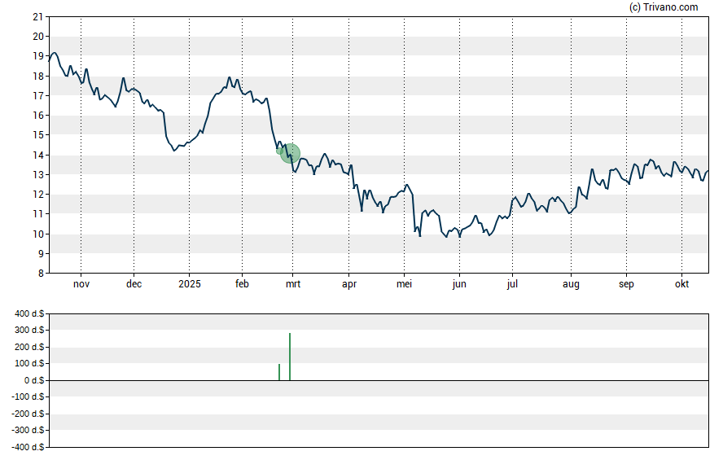This screenshot has height=460, width=723.
Task: Click the 'aug' label on time axis
Action: click(x=571, y=284)
